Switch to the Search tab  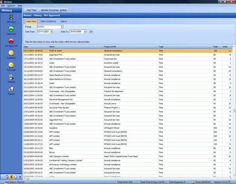[x=64, y=21]
